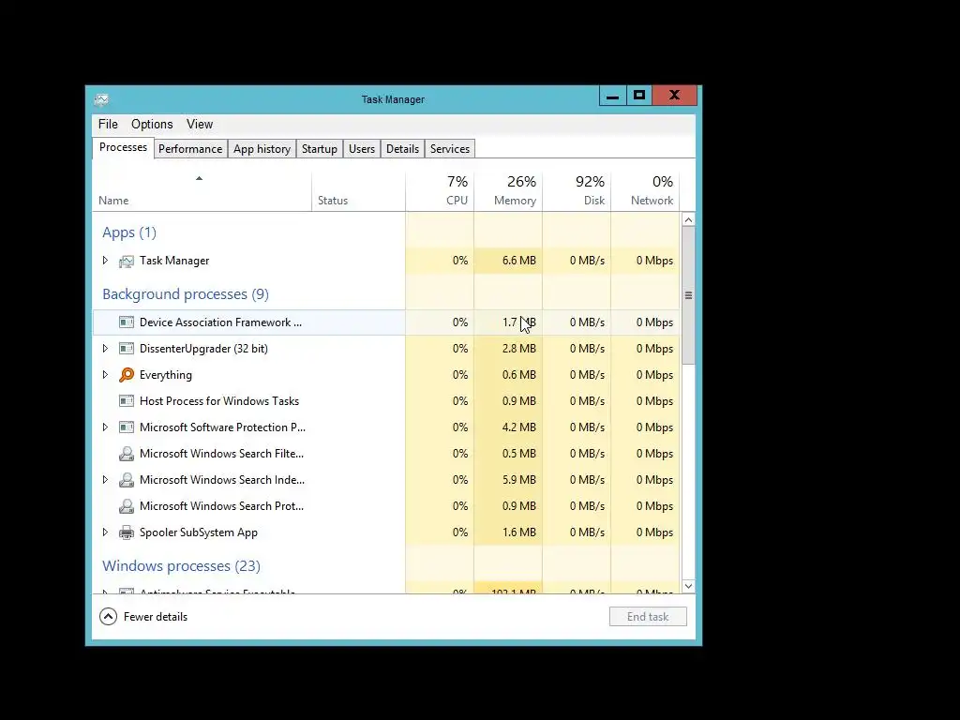Click the Everything magnifier icon
Viewport: 960px width, 720px height.
127,375
